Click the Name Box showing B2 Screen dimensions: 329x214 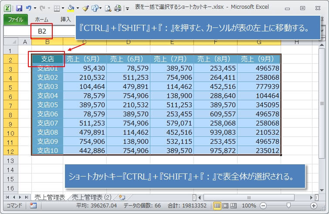42,31
